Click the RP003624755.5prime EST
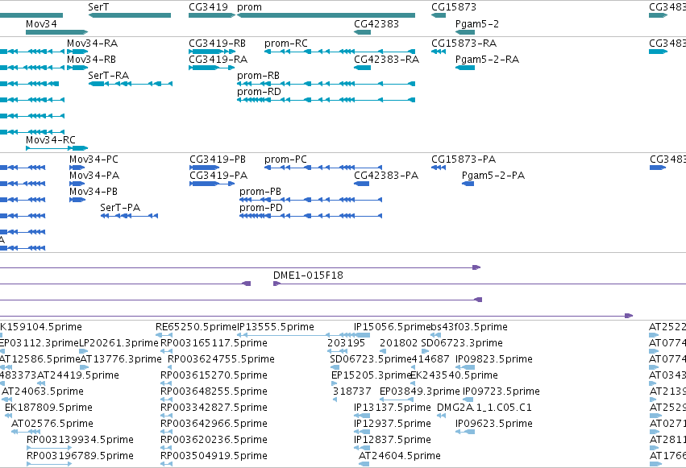This screenshot has height=468, width=686. tap(171, 367)
